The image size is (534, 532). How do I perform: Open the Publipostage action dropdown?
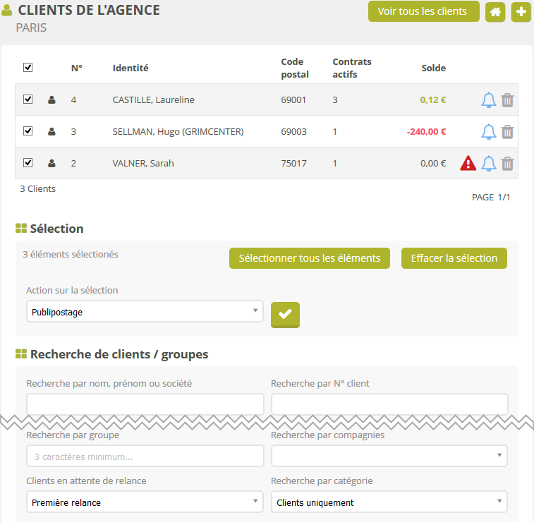(145, 311)
